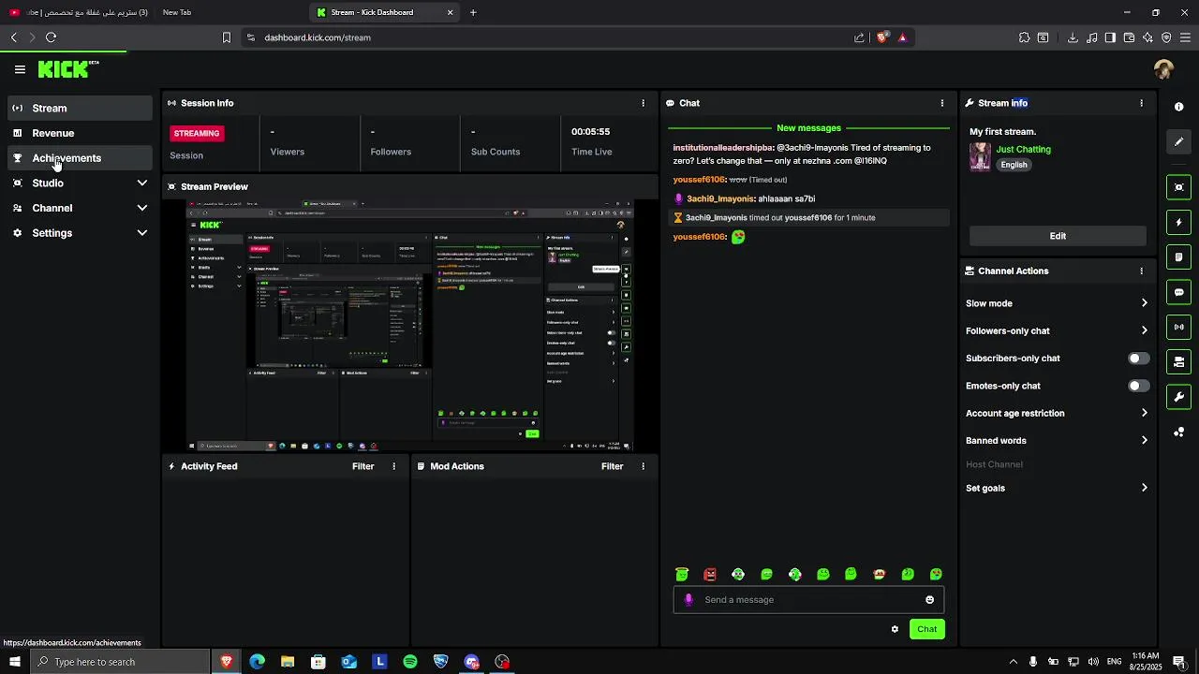The height and width of the screenshot is (674, 1199).
Task: Toggle the channel actions panel icon
Action: tap(1179, 362)
